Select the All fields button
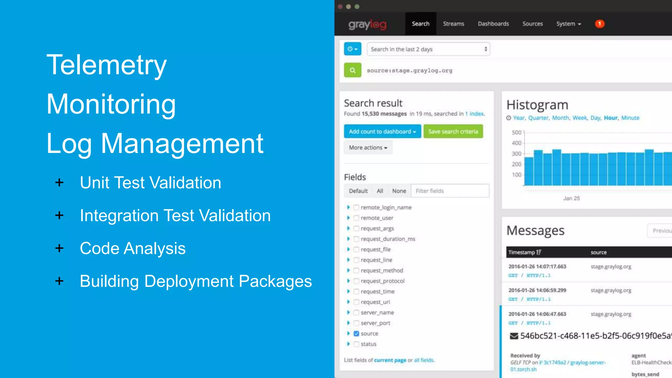The height and width of the screenshot is (378, 672). point(380,191)
